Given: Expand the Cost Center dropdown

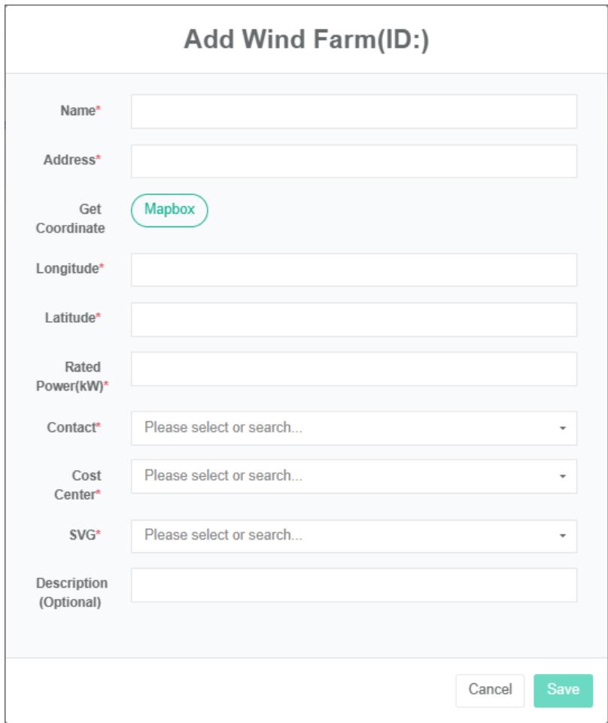Looking at the screenshot, I should pos(346,476).
